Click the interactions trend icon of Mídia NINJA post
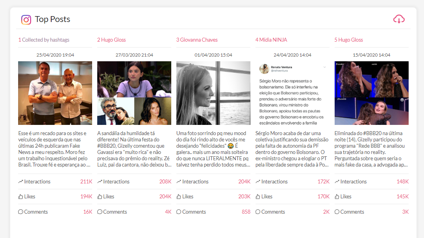Screen dimensions: 424x238 click(x=258, y=181)
